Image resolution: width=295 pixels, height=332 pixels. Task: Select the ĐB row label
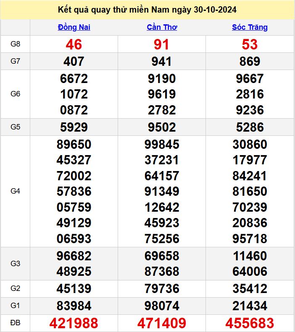click(x=15, y=323)
